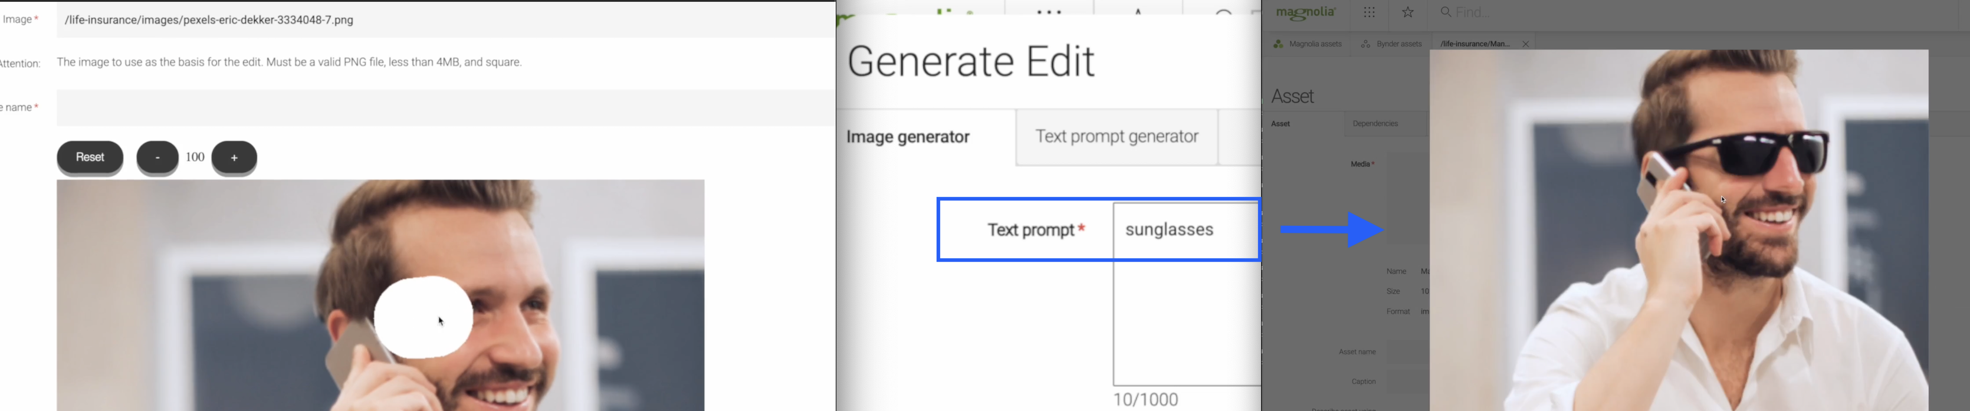Image resolution: width=1970 pixels, height=411 pixels.
Task: Close the /life-insurance/Man... tab
Action: click(1526, 44)
